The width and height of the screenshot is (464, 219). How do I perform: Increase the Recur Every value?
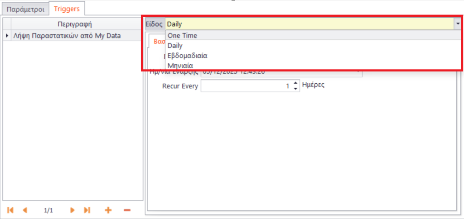(296, 83)
